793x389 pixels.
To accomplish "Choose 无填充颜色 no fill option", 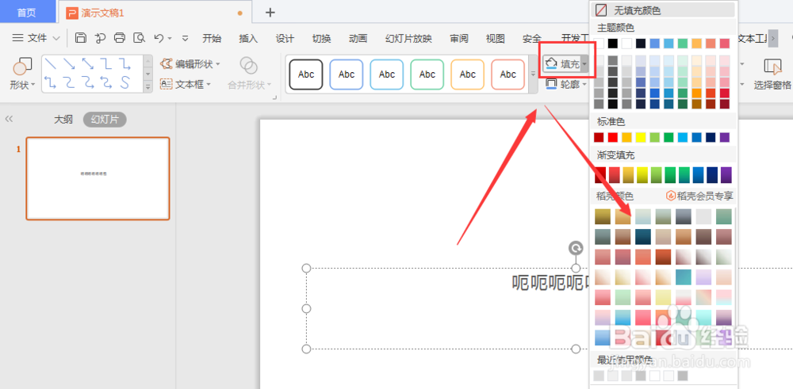I will (664, 10).
